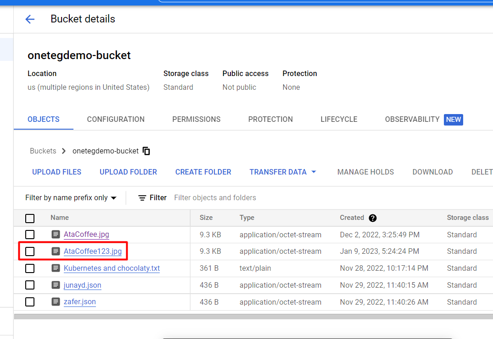Click the back arrow beside Bucket details
This screenshot has height=339, width=493.
pyautogui.click(x=30, y=19)
